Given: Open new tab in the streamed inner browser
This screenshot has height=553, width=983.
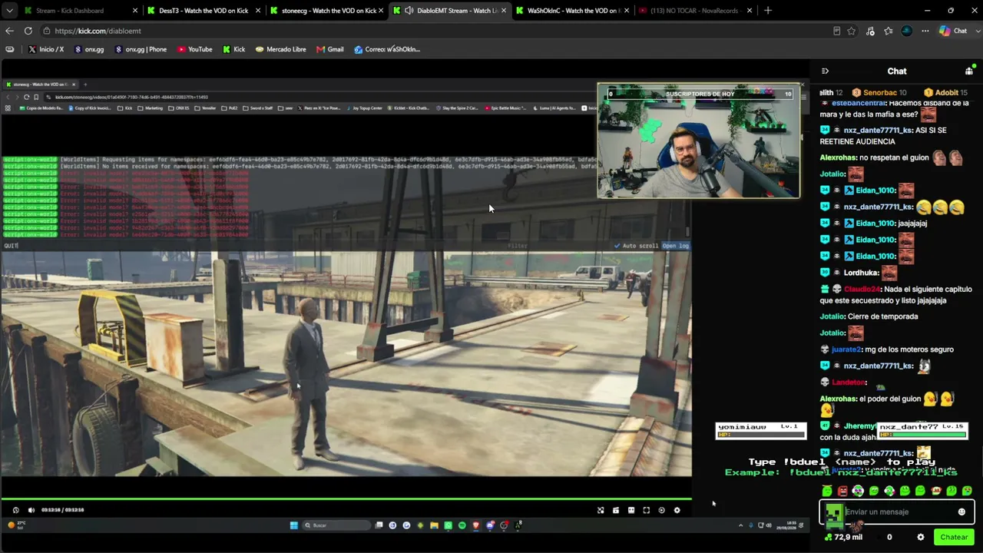Looking at the screenshot, I should 85,84.
